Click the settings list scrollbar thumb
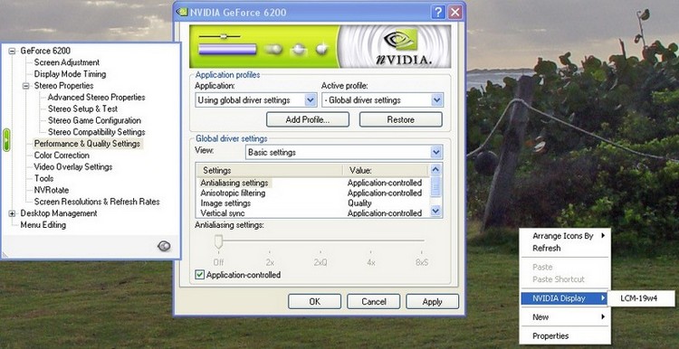This screenshot has width=679, height=349. point(435,186)
